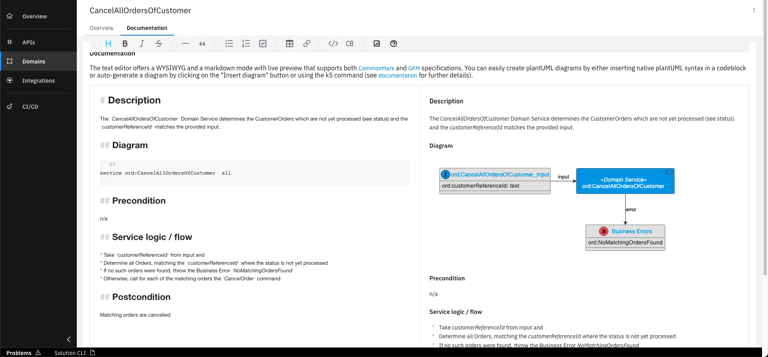Open Integrations in the sidebar
The image size is (768, 357).
click(38, 81)
